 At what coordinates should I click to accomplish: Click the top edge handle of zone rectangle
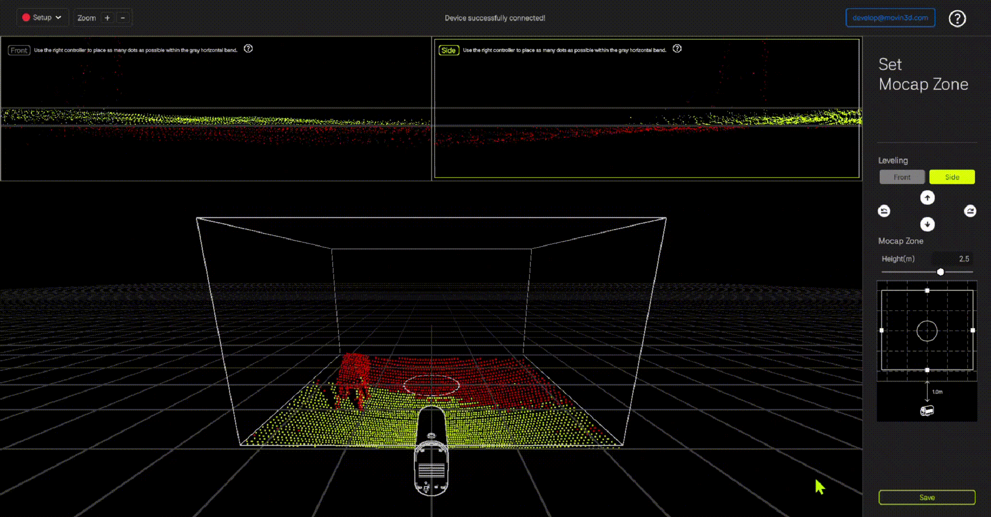927,291
